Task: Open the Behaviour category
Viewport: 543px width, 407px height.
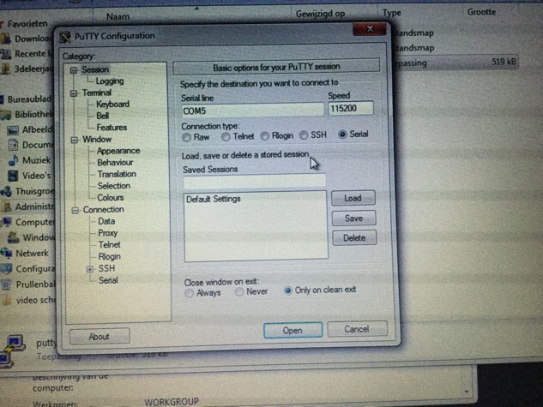Action: point(115,163)
